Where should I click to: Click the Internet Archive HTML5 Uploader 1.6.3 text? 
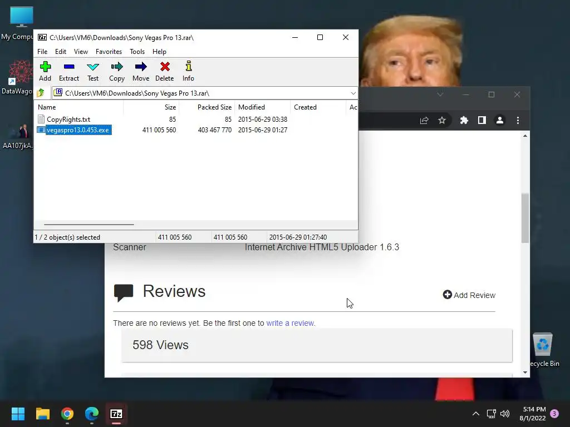tap(322, 247)
